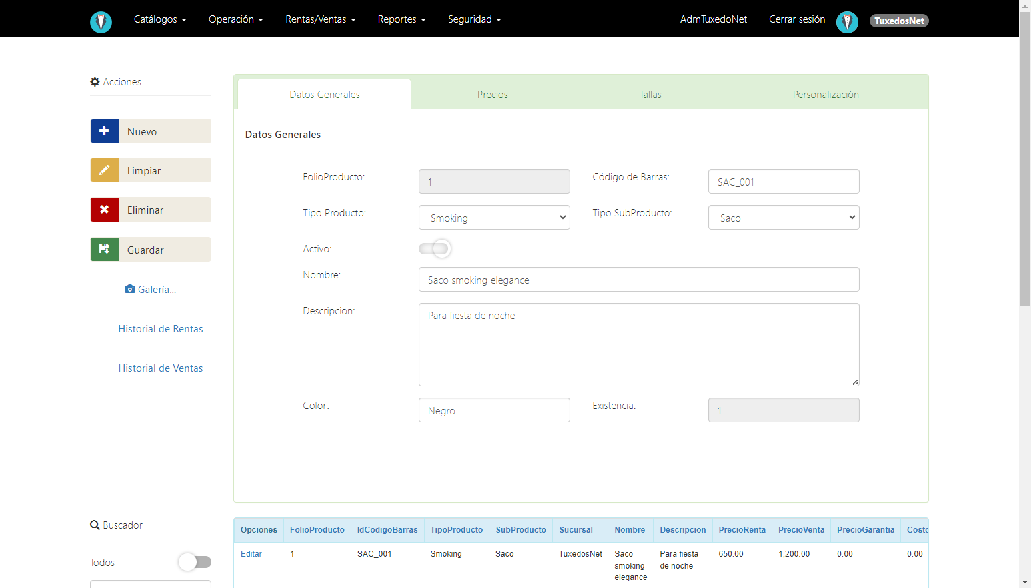Expand the Catálogos menu
Screen dimensions: 1031x588
click(160, 19)
